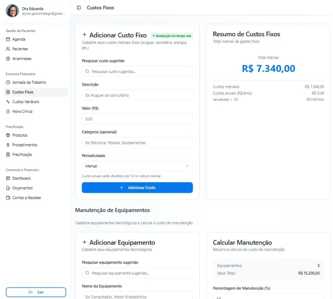Open Anamneses clipboard icon
Image resolution: width=333 pixels, height=299 pixels.
[x=8, y=59]
